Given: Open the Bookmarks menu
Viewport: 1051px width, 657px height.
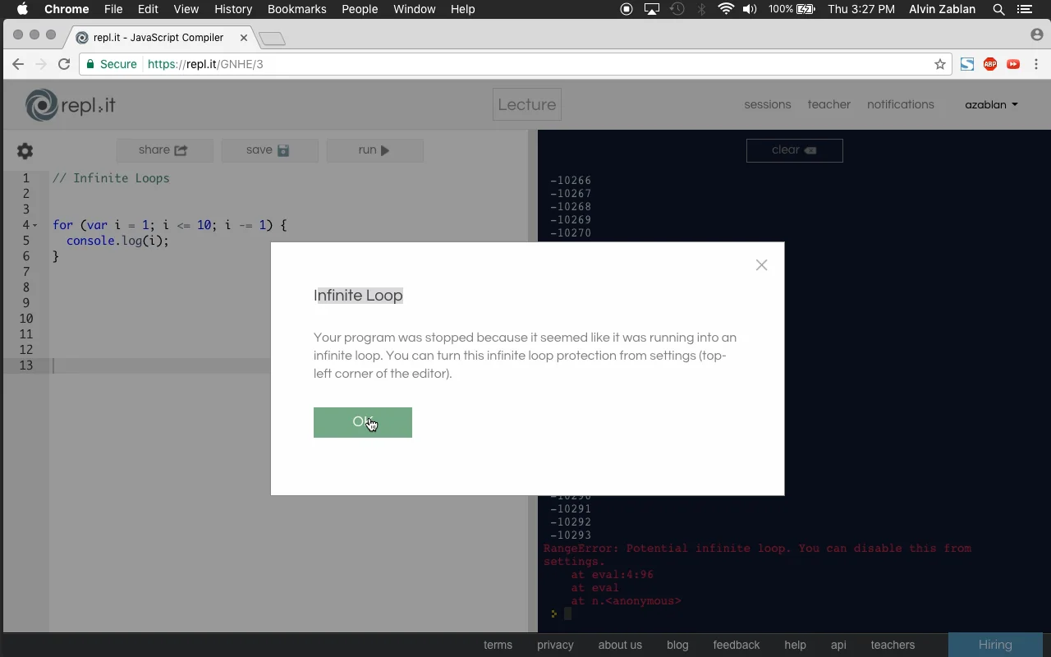Looking at the screenshot, I should click(297, 9).
